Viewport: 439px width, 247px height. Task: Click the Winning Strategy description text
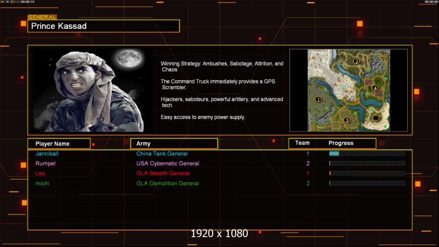tap(222, 67)
